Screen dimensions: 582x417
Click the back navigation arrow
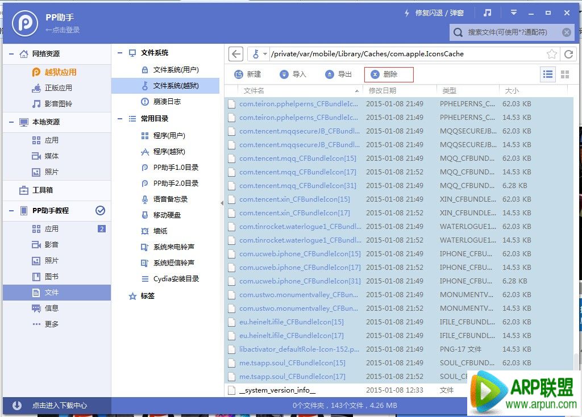236,53
